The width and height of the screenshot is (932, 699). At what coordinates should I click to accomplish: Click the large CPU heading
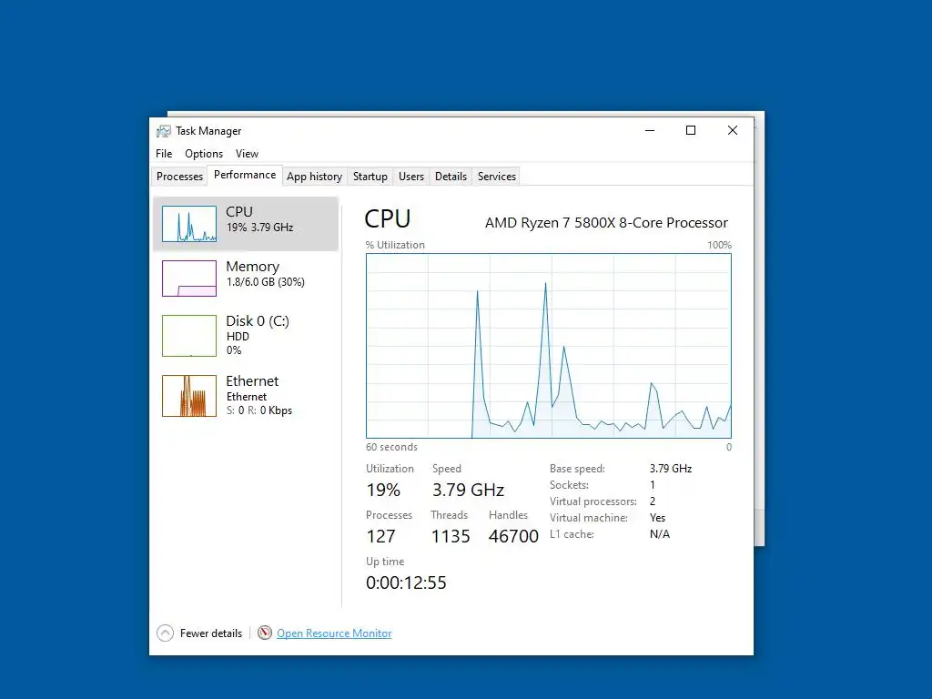coord(388,218)
